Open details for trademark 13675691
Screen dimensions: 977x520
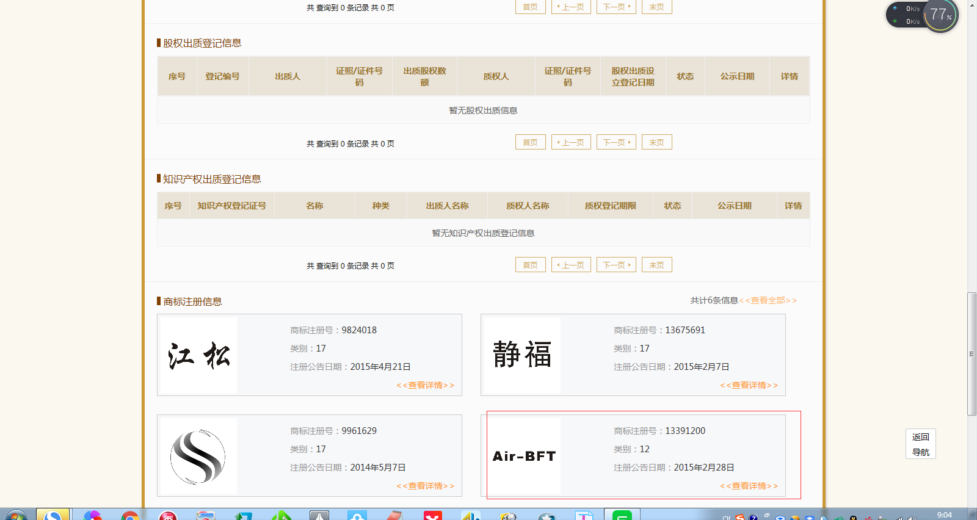point(749,385)
